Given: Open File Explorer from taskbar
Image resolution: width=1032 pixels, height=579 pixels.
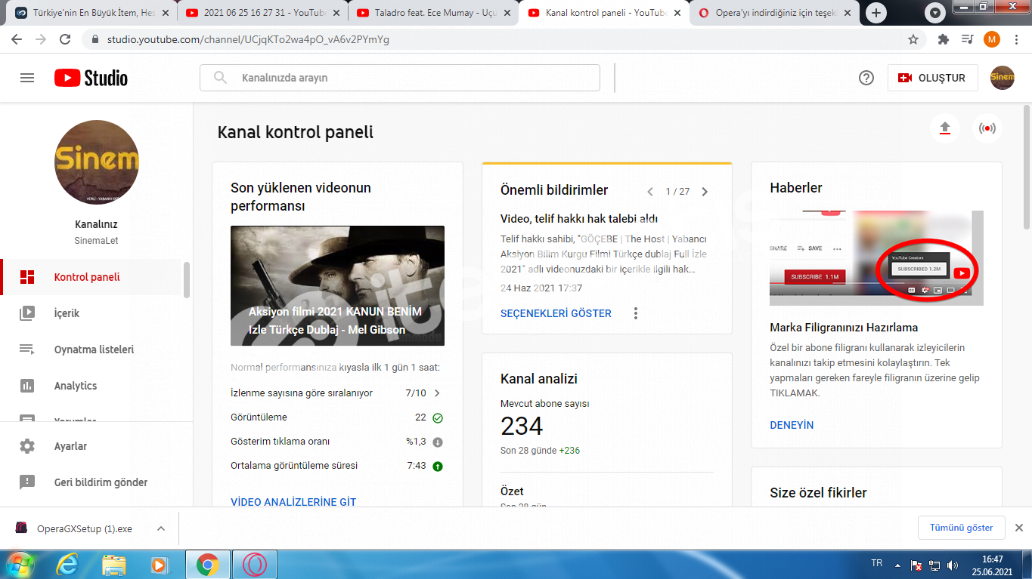Looking at the screenshot, I should (x=114, y=564).
